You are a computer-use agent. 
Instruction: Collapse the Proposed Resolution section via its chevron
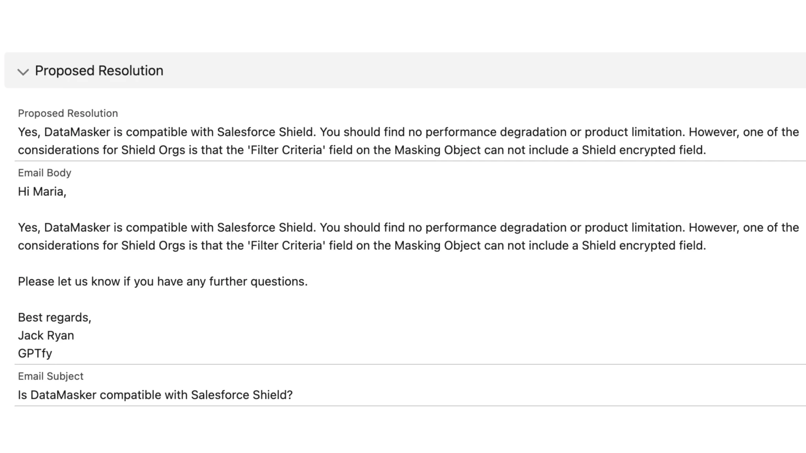pyautogui.click(x=23, y=72)
